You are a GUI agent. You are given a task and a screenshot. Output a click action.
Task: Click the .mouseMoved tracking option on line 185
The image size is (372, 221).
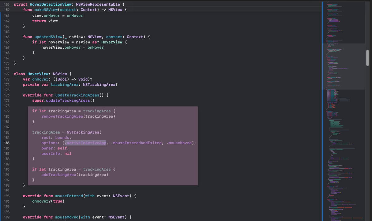[179, 143]
